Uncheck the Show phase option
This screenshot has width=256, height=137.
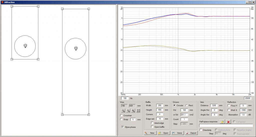pos(122,127)
